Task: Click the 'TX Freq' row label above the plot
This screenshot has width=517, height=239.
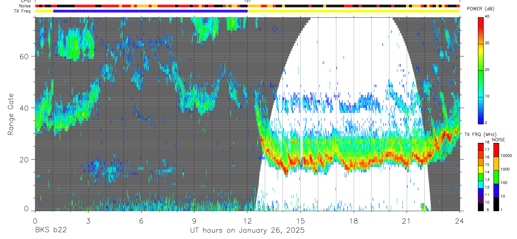Action: 23,11
